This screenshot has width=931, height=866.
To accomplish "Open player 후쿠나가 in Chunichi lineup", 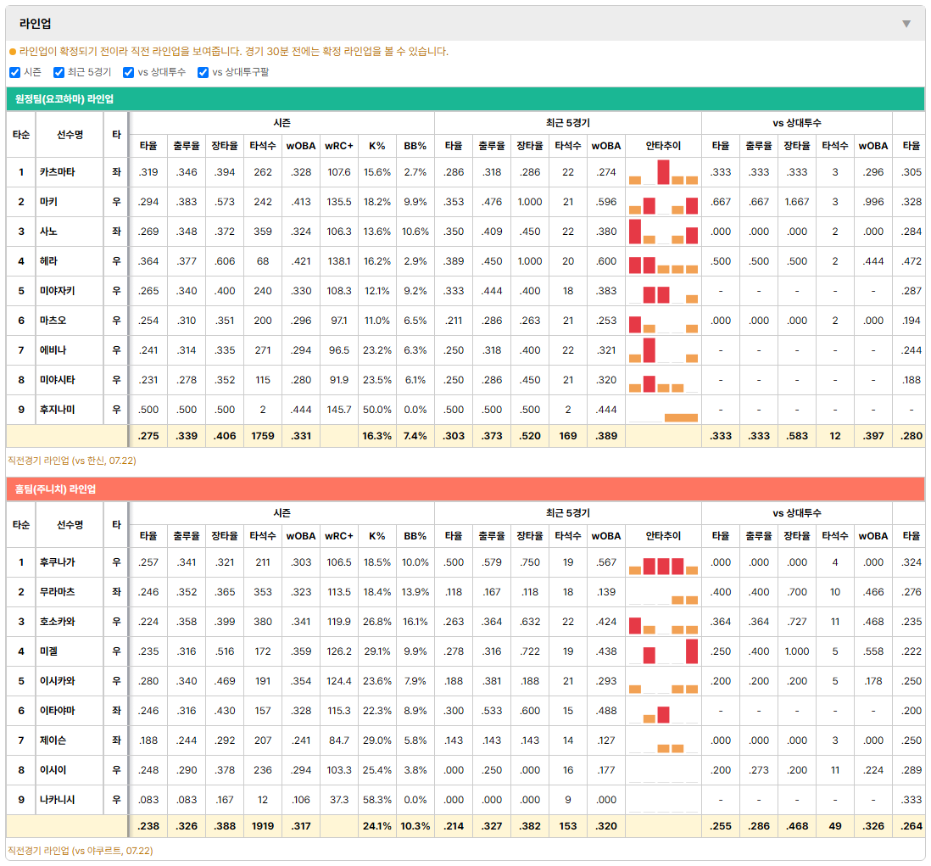I will point(58,562).
